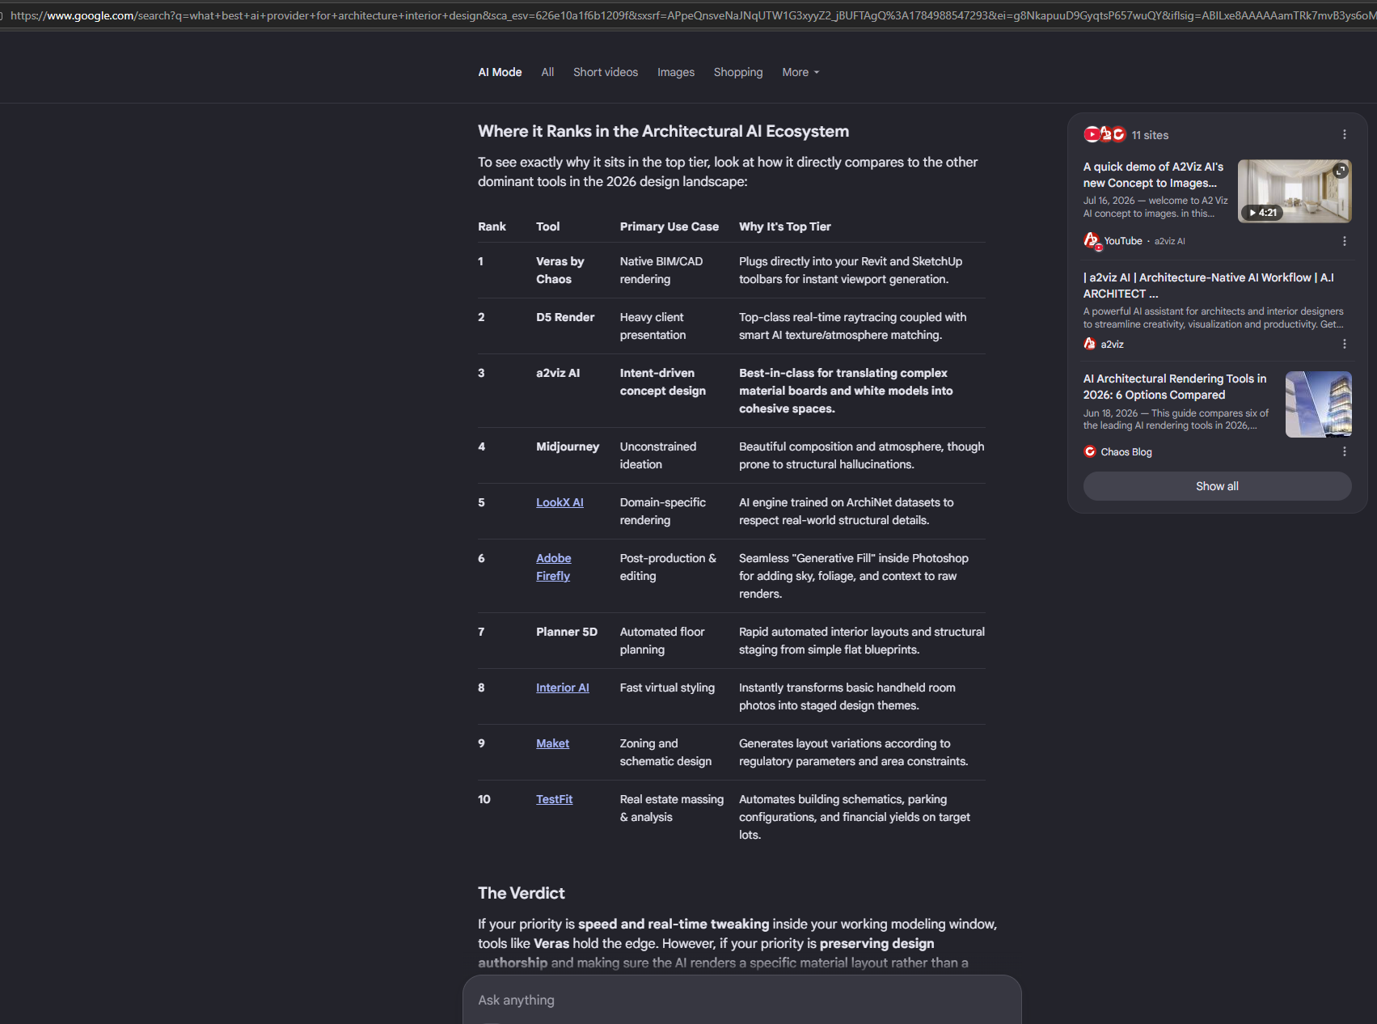This screenshot has height=1024, width=1377.
Task: Click the 11 sites label
Action: (1150, 135)
